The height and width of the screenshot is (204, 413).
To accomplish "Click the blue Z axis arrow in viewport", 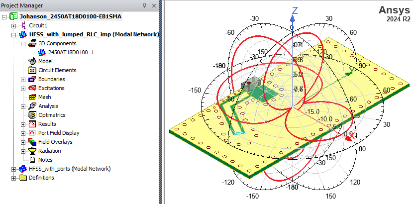I will click(x=293, y=18).
